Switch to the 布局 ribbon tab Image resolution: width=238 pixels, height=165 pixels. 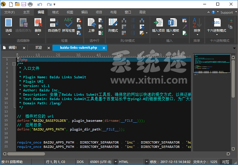(113, 12)
